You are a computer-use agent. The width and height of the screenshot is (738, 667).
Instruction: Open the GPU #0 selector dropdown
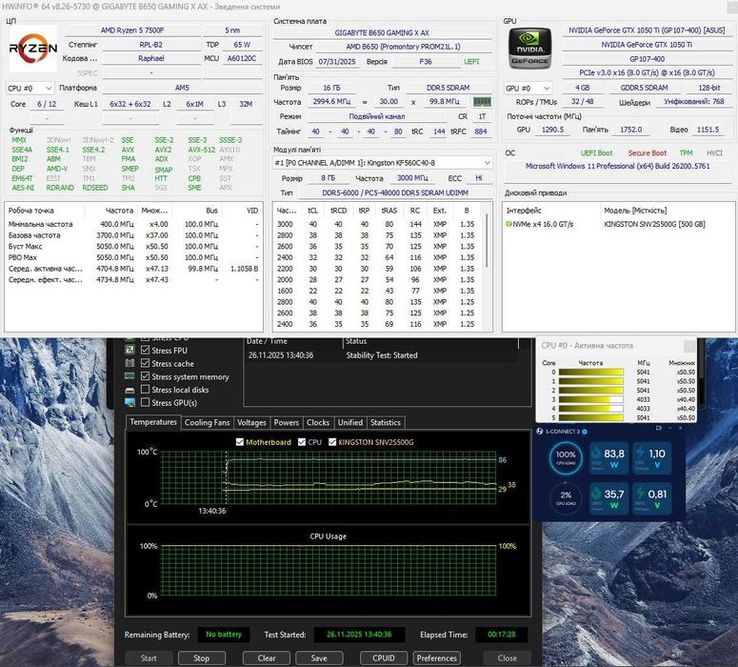(x=528, y=88)
